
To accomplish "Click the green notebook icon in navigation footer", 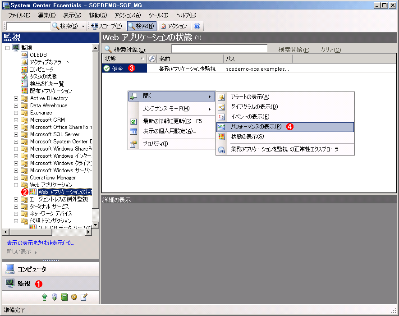I will pyautogui.click(x=64, y=297).
